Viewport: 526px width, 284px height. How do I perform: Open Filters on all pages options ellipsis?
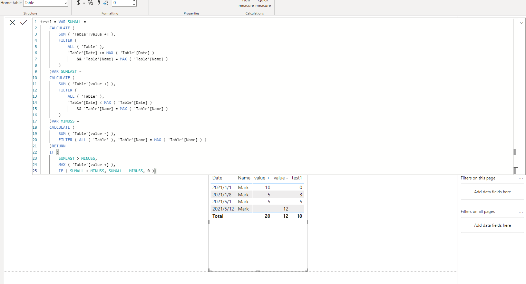pyautogui.click(x=521, y=212)
